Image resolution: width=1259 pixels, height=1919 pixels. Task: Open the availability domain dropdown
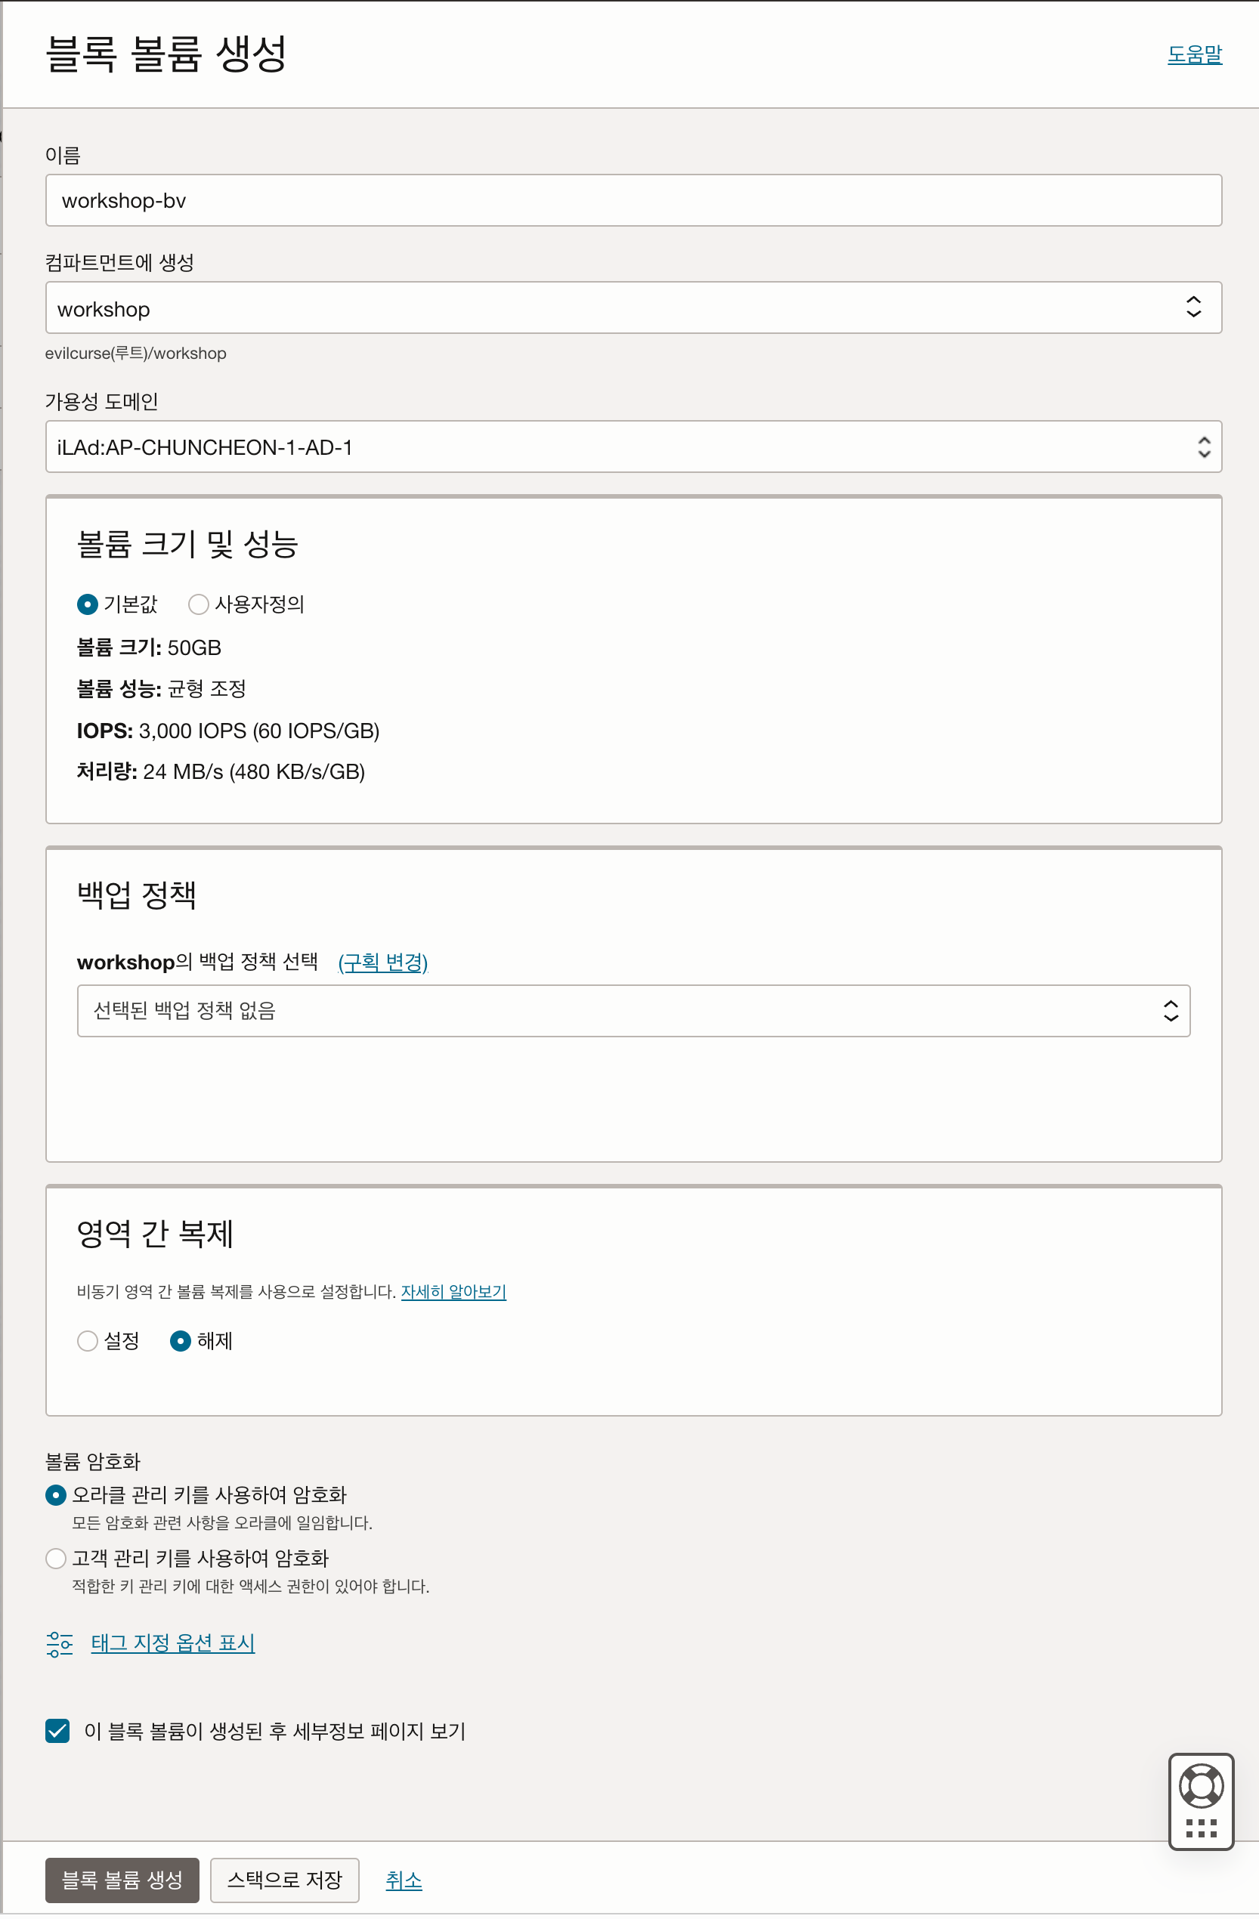633,447
